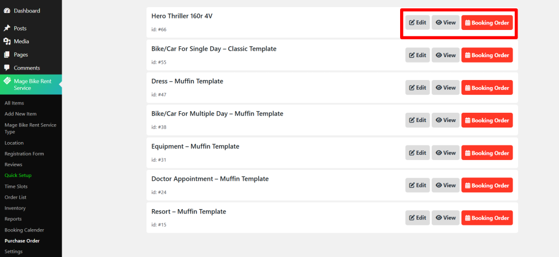Open All Items in the sidebar
This screenshot has width=559, height=257.
14,103
